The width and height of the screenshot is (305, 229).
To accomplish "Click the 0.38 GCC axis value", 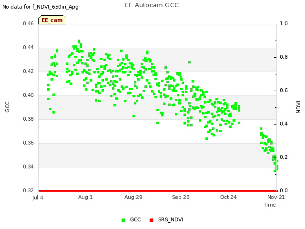I will [29, 119].
